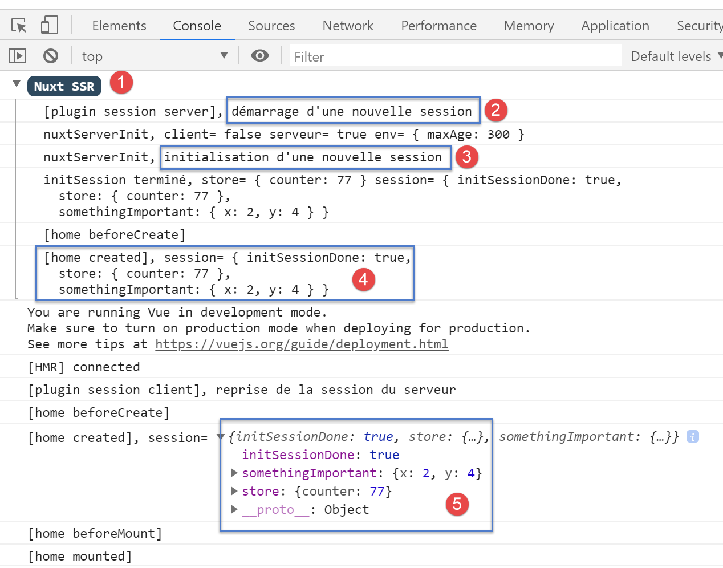723x568 pixels.
Task: Expand the __proto__ Object entry
Action: pyautogui.click(x=234, y=510)
